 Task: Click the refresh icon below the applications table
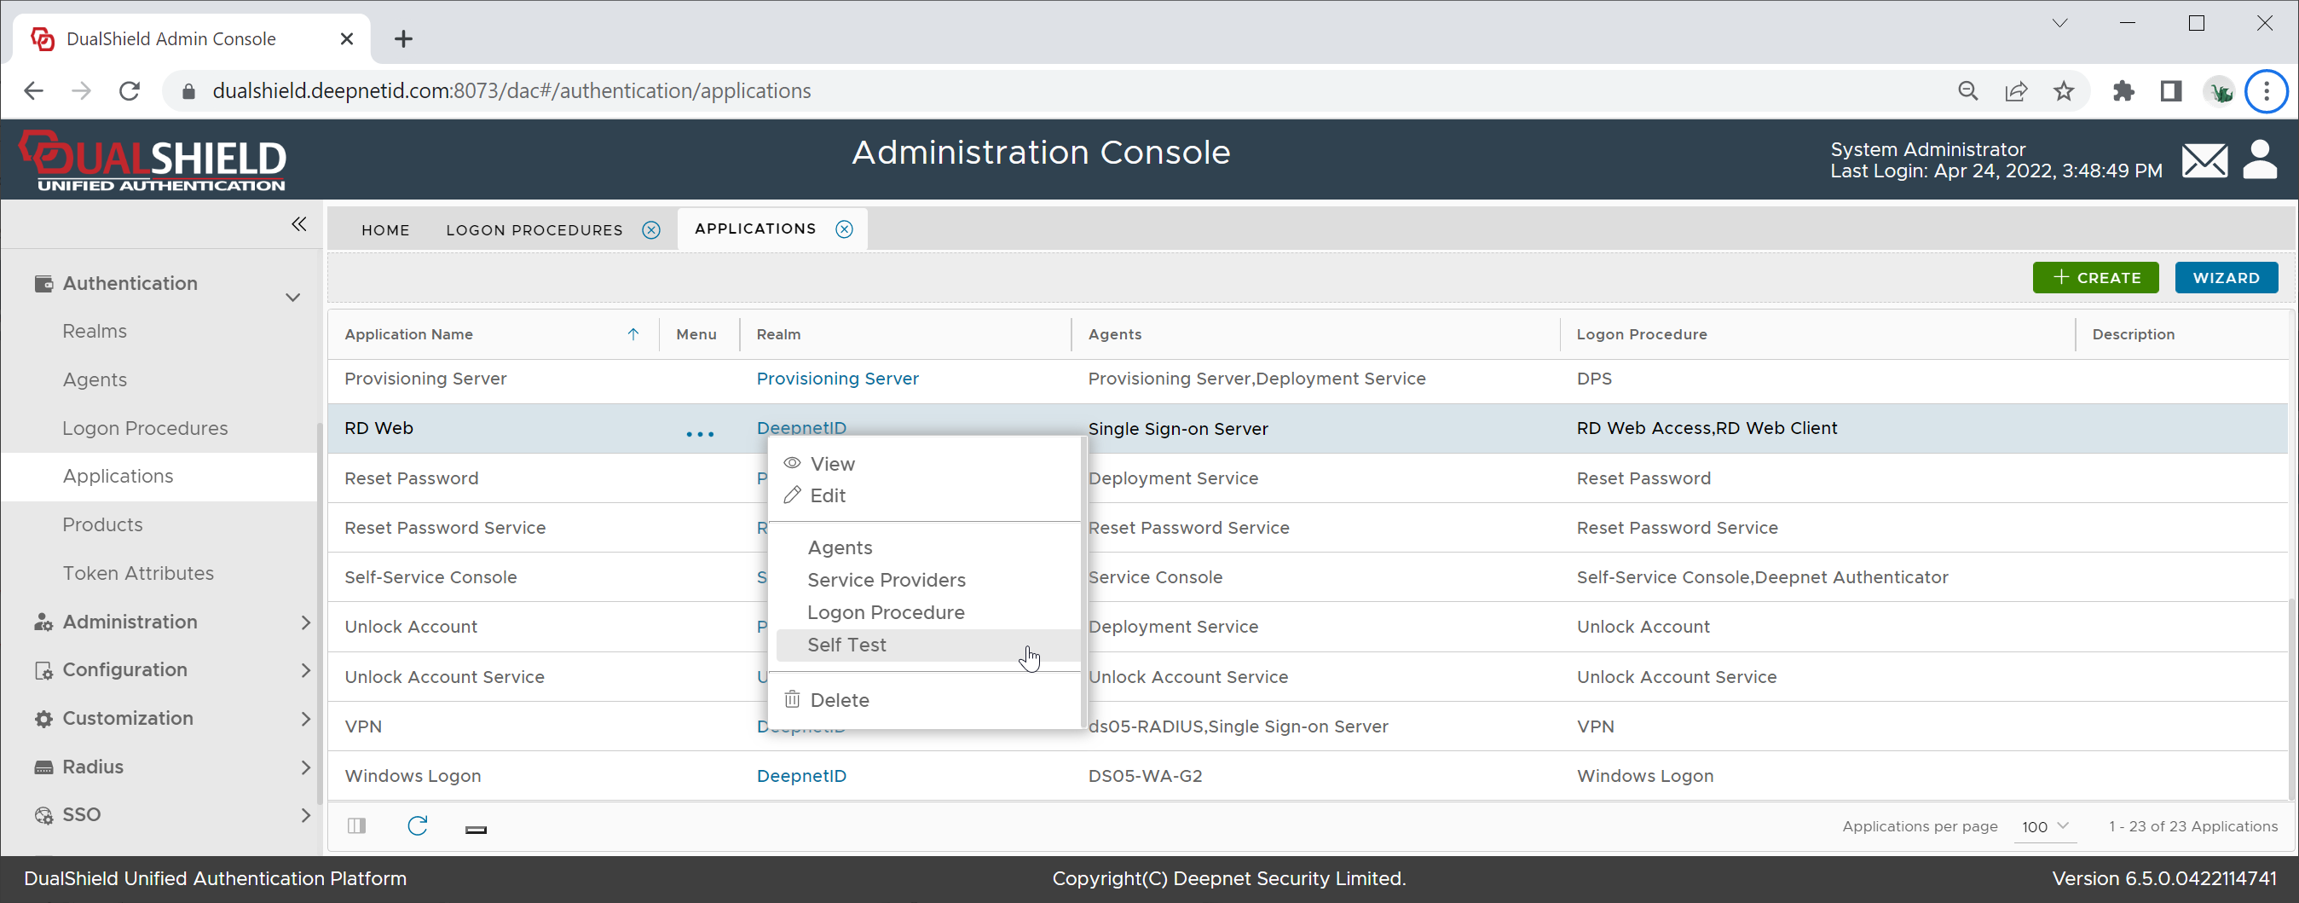pyautogui.click(x=417, y=826)
